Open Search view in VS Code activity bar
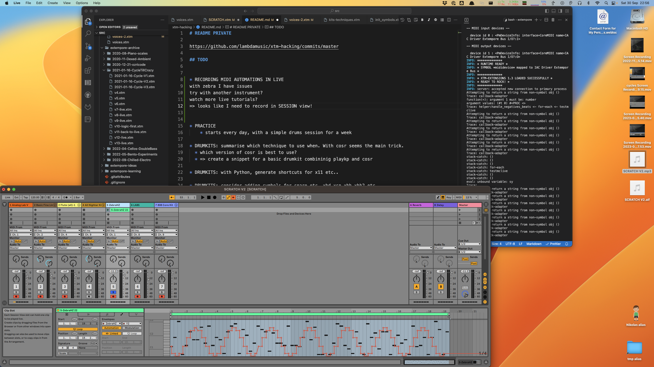Screen dimensions: 654x367 [88, 33]
